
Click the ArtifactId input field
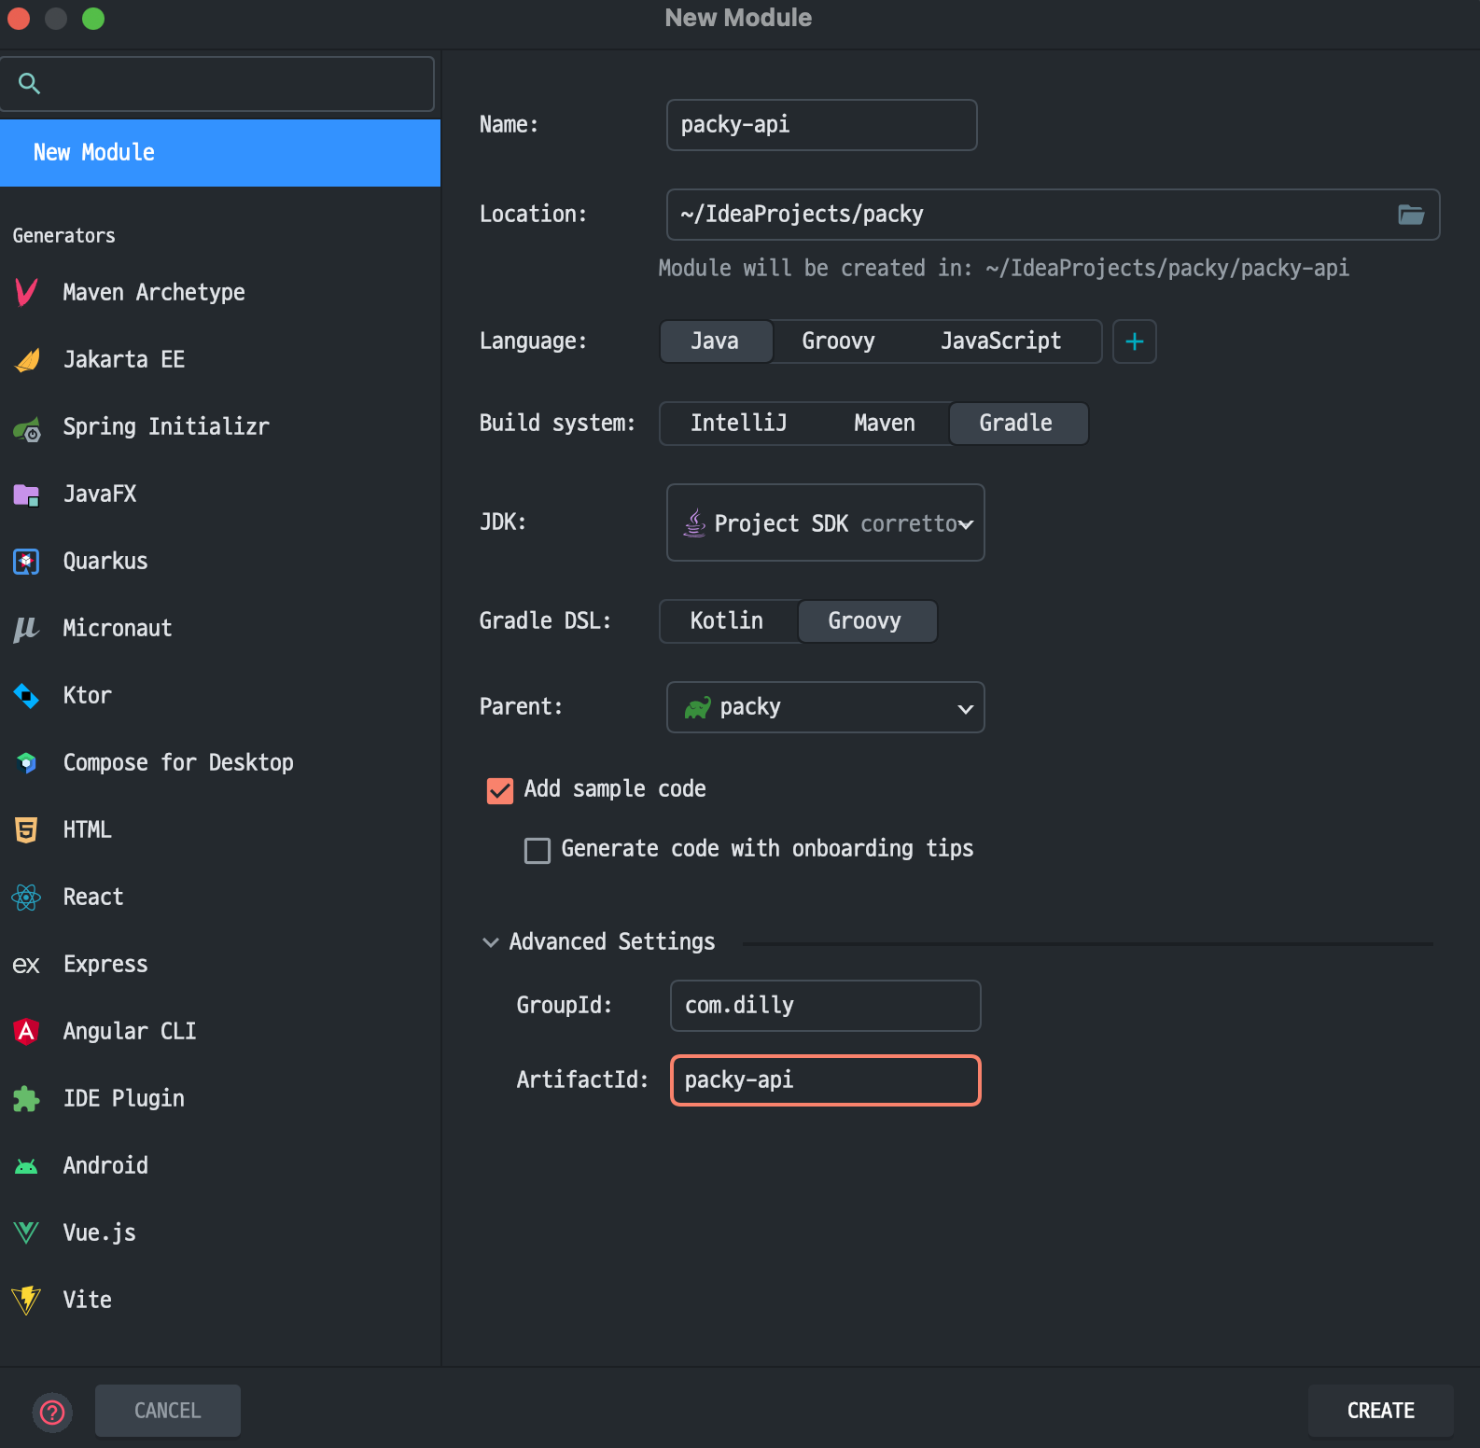[x=826, y=1080]
